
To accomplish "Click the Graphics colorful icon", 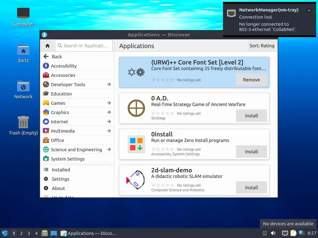I will (46, 112).
